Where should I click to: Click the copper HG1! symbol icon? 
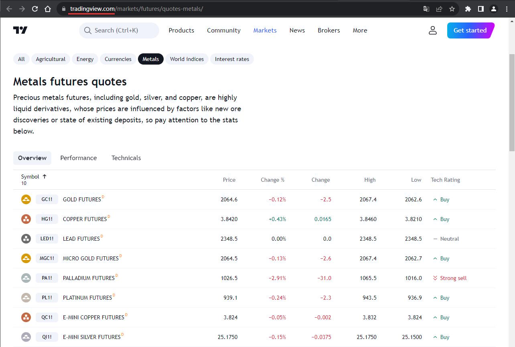26,219
